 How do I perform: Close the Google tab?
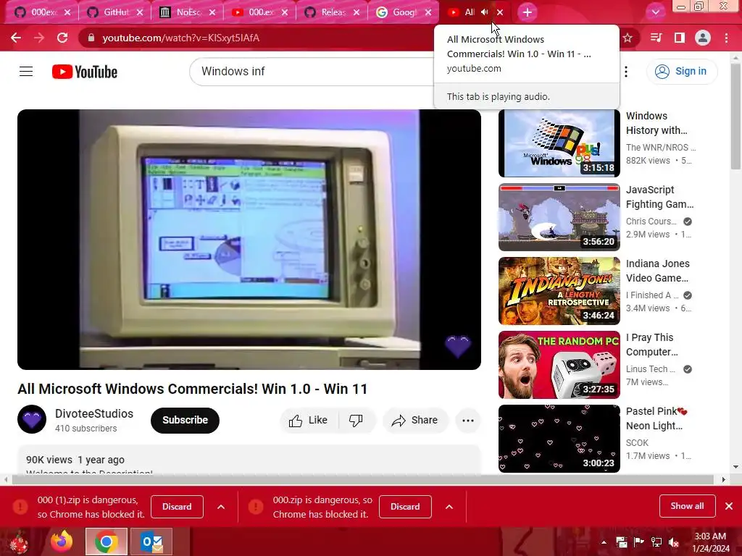click(x=428, y=12)
